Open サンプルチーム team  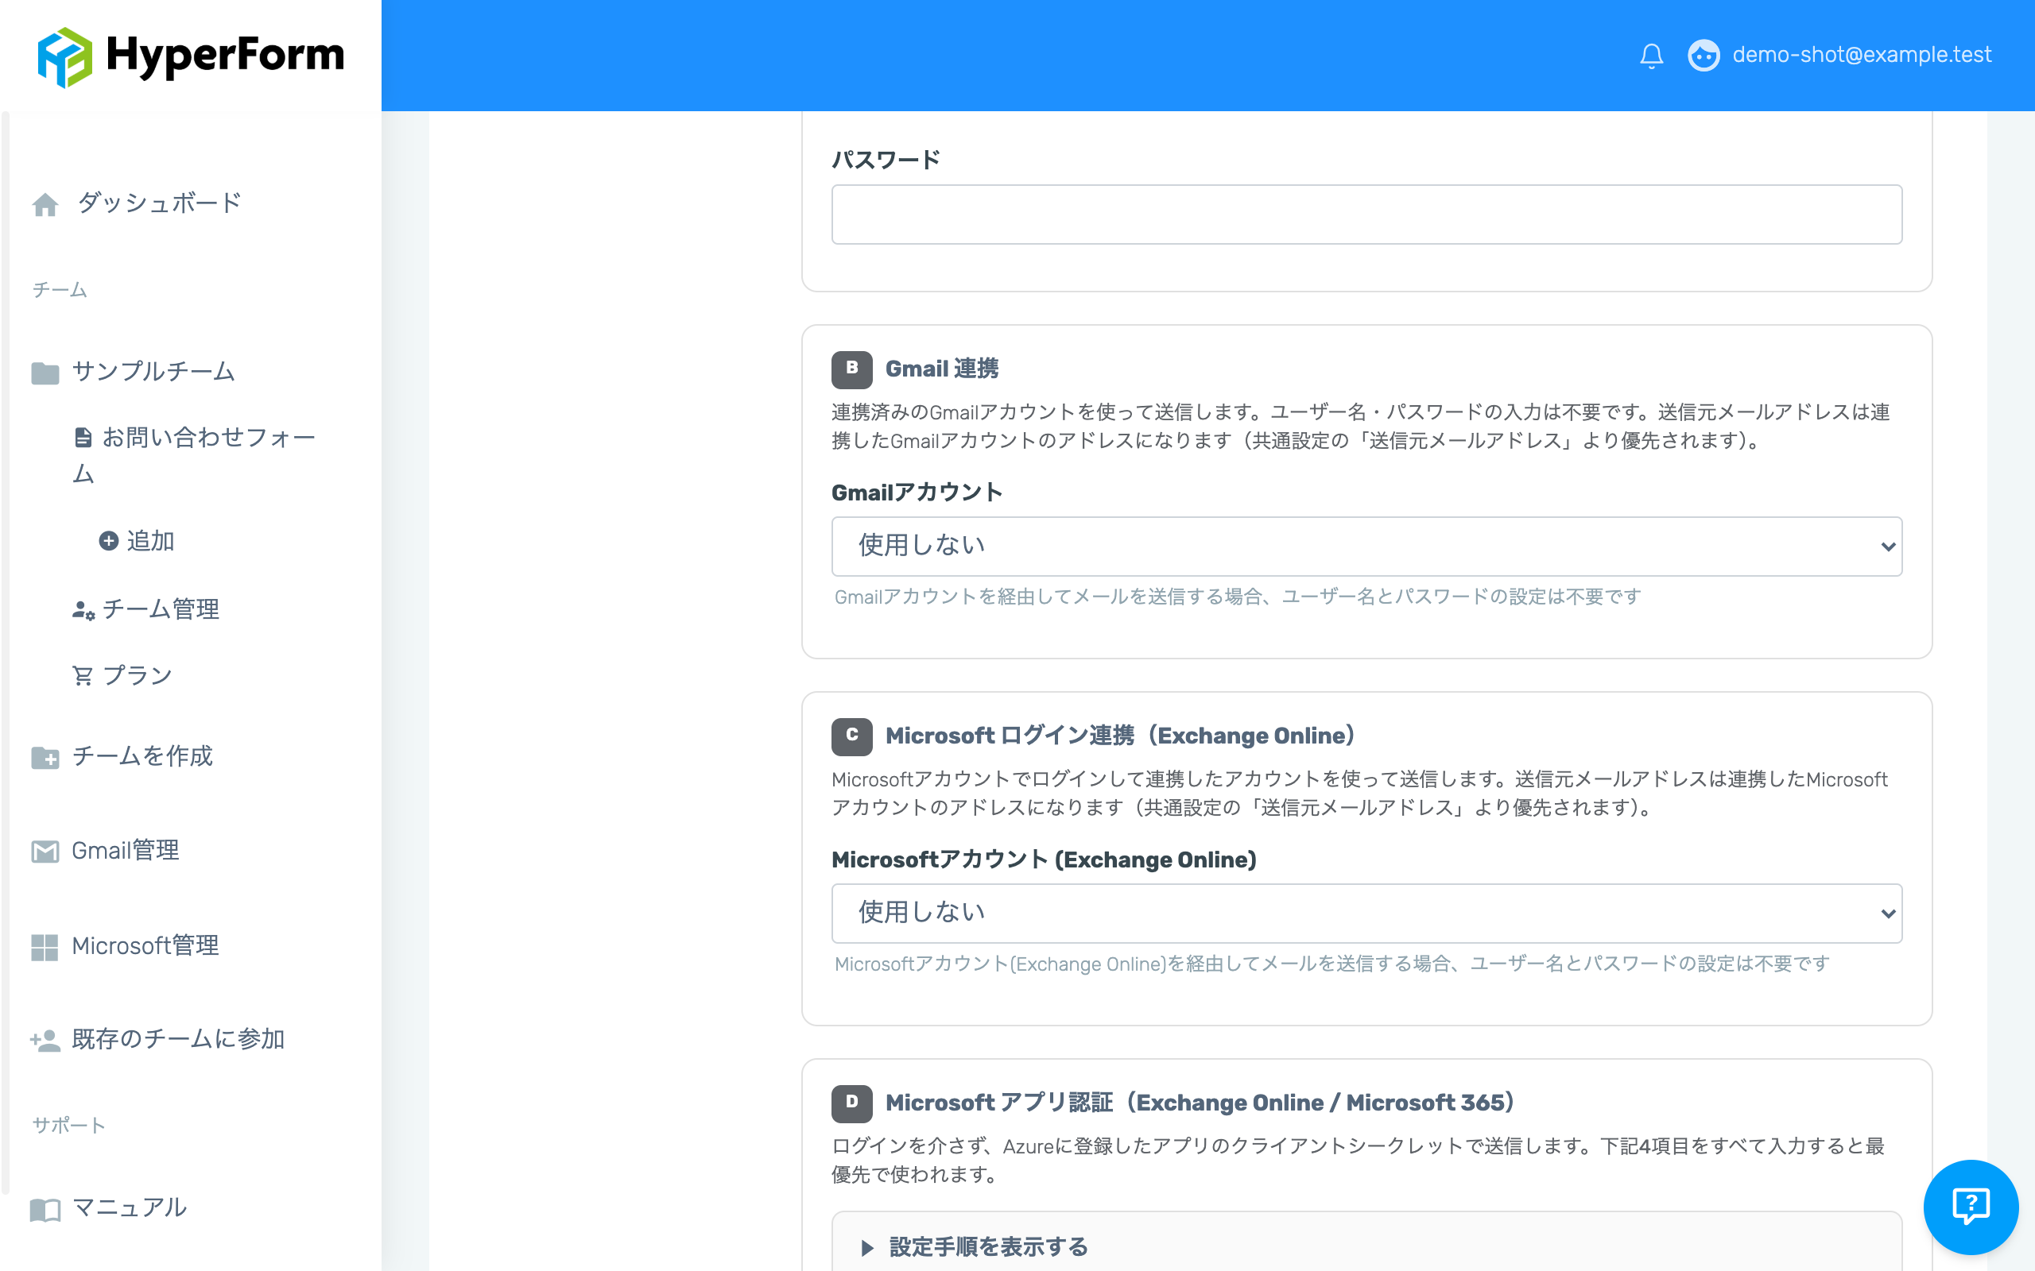pyautogui.click(x=153, y=371)
